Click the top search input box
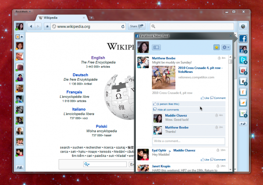The height and width of the screenshot is (185, 263). 192,26
